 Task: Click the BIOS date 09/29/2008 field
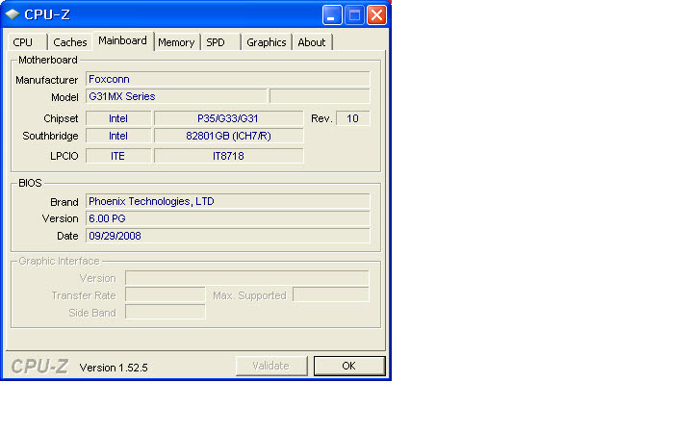pyautogui.click(x=227, y=236)
